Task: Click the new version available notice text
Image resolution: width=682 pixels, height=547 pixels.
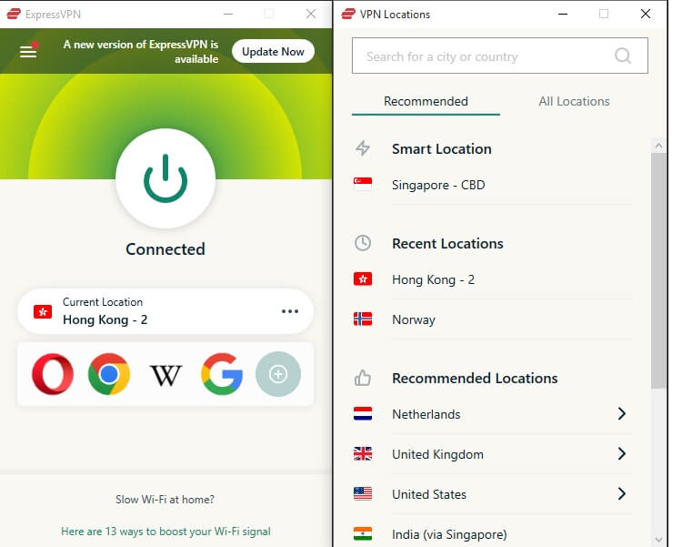Action: click(x=140, y=51)
